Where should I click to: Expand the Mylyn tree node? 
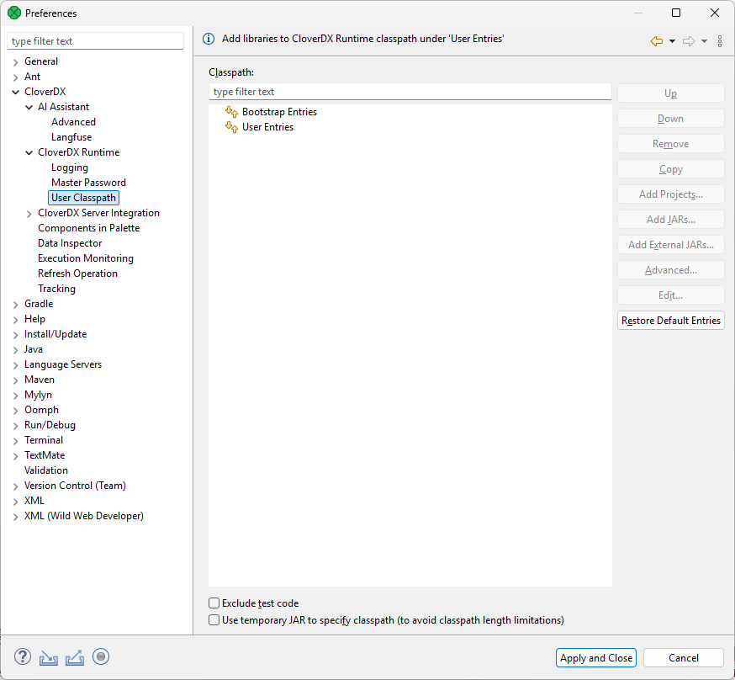(15, 396)
